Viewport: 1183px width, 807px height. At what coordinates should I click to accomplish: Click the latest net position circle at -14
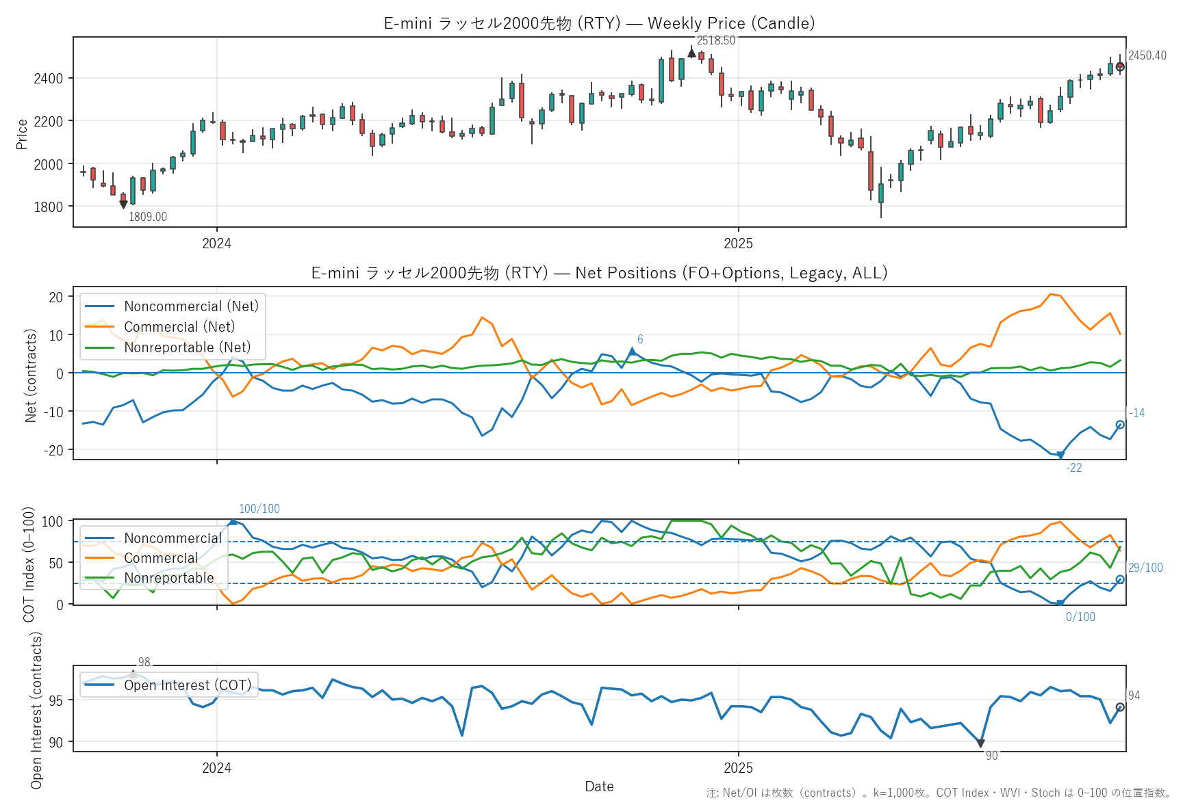click(1120, 425)
